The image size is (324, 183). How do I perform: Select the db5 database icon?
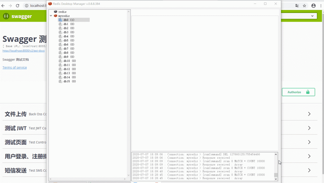[60, 40]
